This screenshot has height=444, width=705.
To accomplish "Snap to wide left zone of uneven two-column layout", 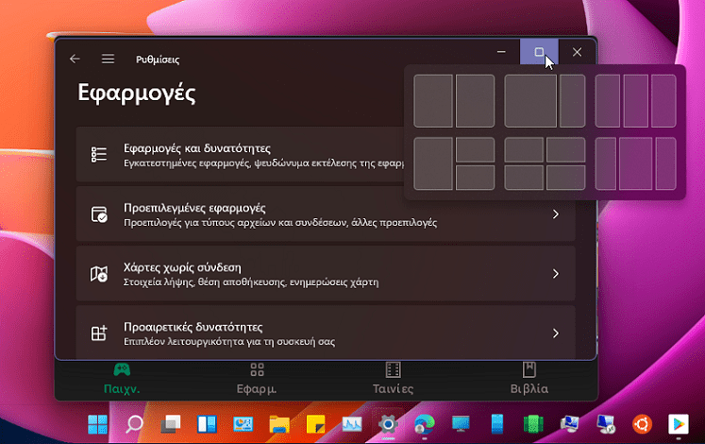I will click(x=530, y=101).
